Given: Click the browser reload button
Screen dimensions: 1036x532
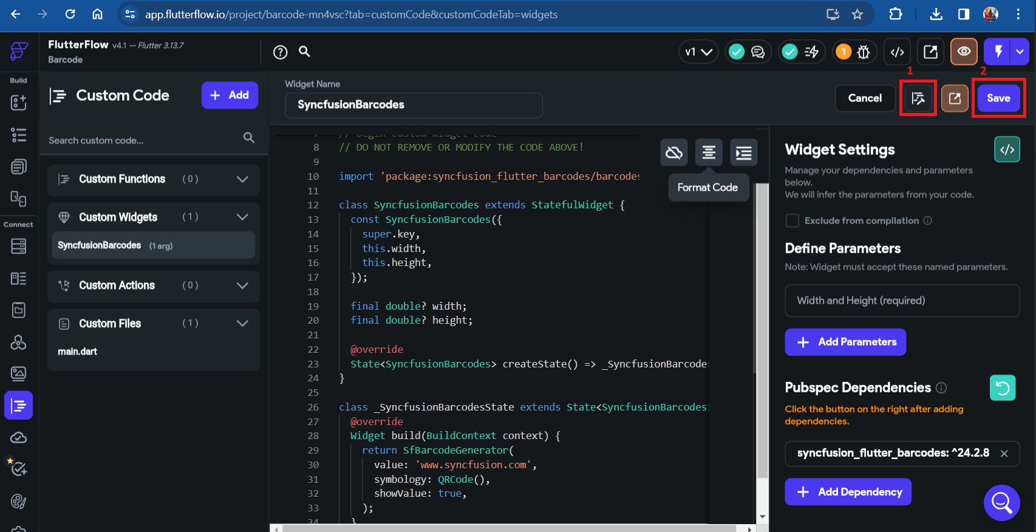Looking at the screenshot, I should (70, 14).
